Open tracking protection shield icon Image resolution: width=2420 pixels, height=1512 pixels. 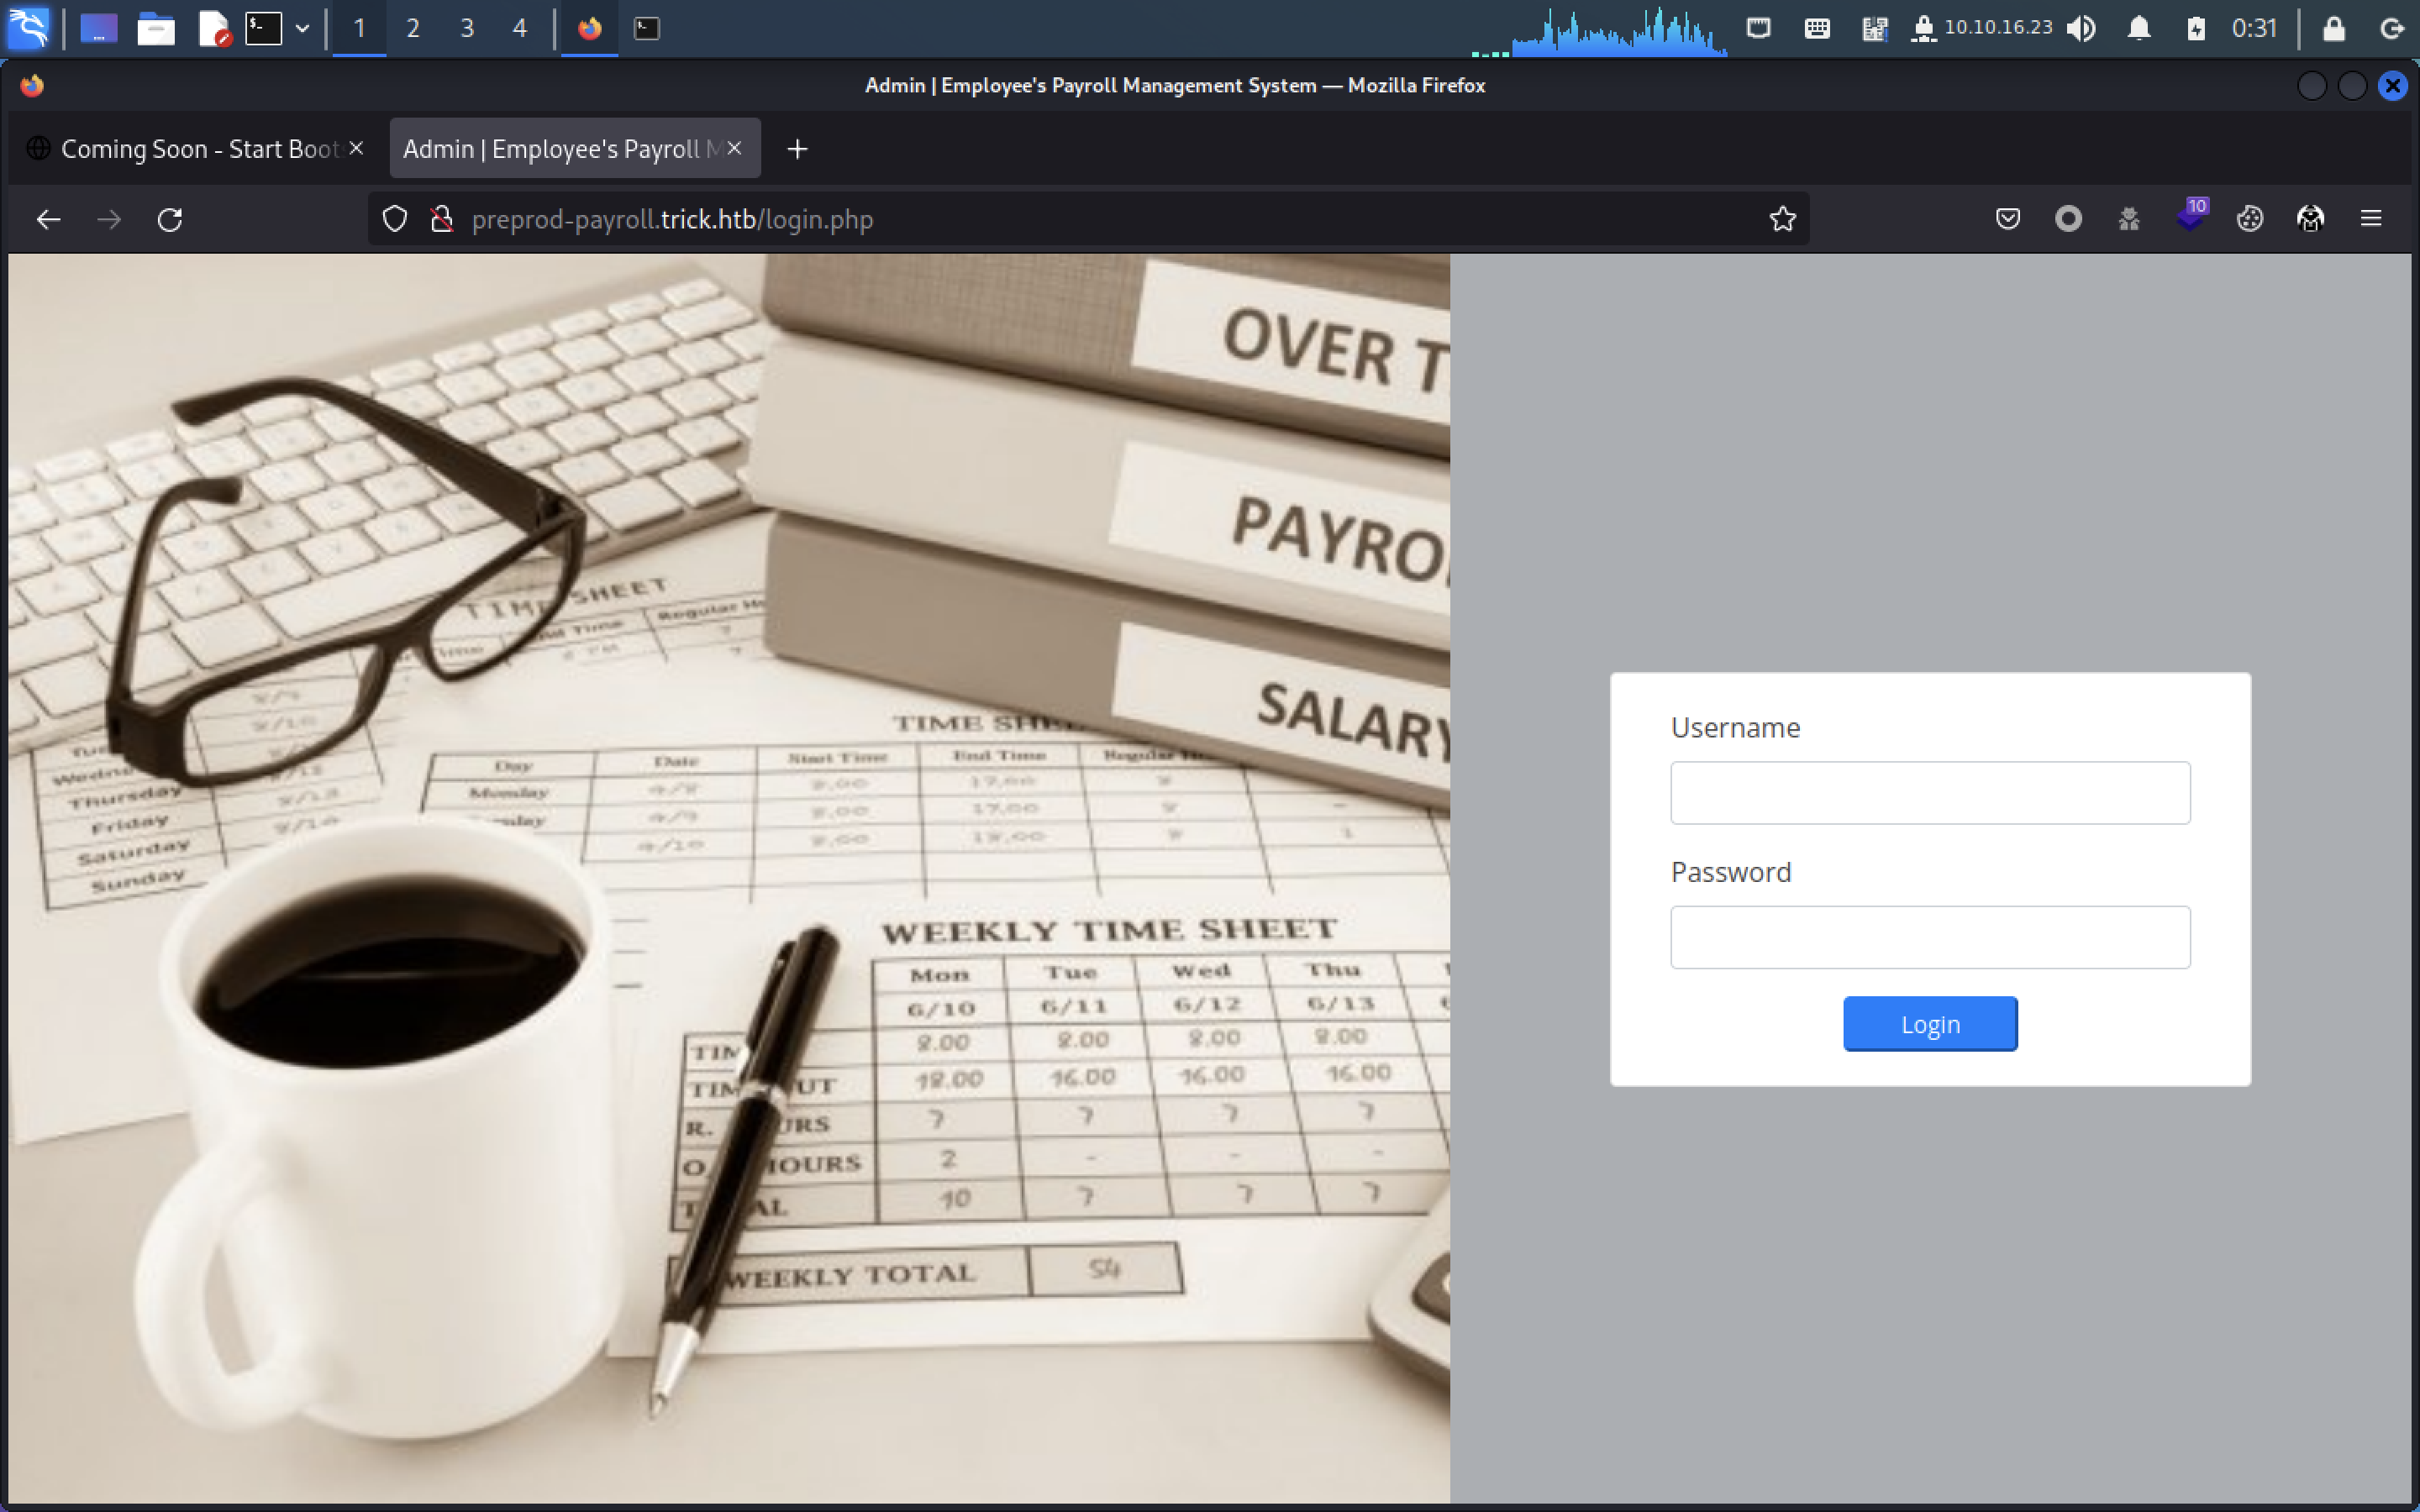(x=395, y=219)
